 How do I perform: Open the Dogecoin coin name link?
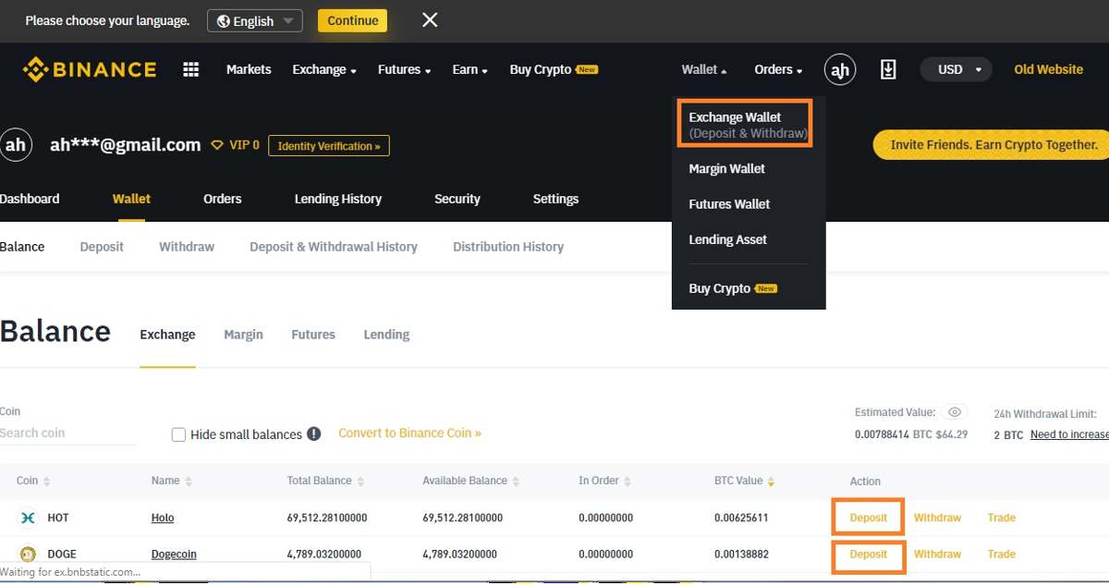(174, 555)
